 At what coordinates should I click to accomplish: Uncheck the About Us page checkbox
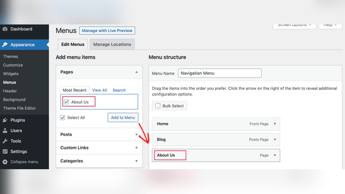click(67, 102)
